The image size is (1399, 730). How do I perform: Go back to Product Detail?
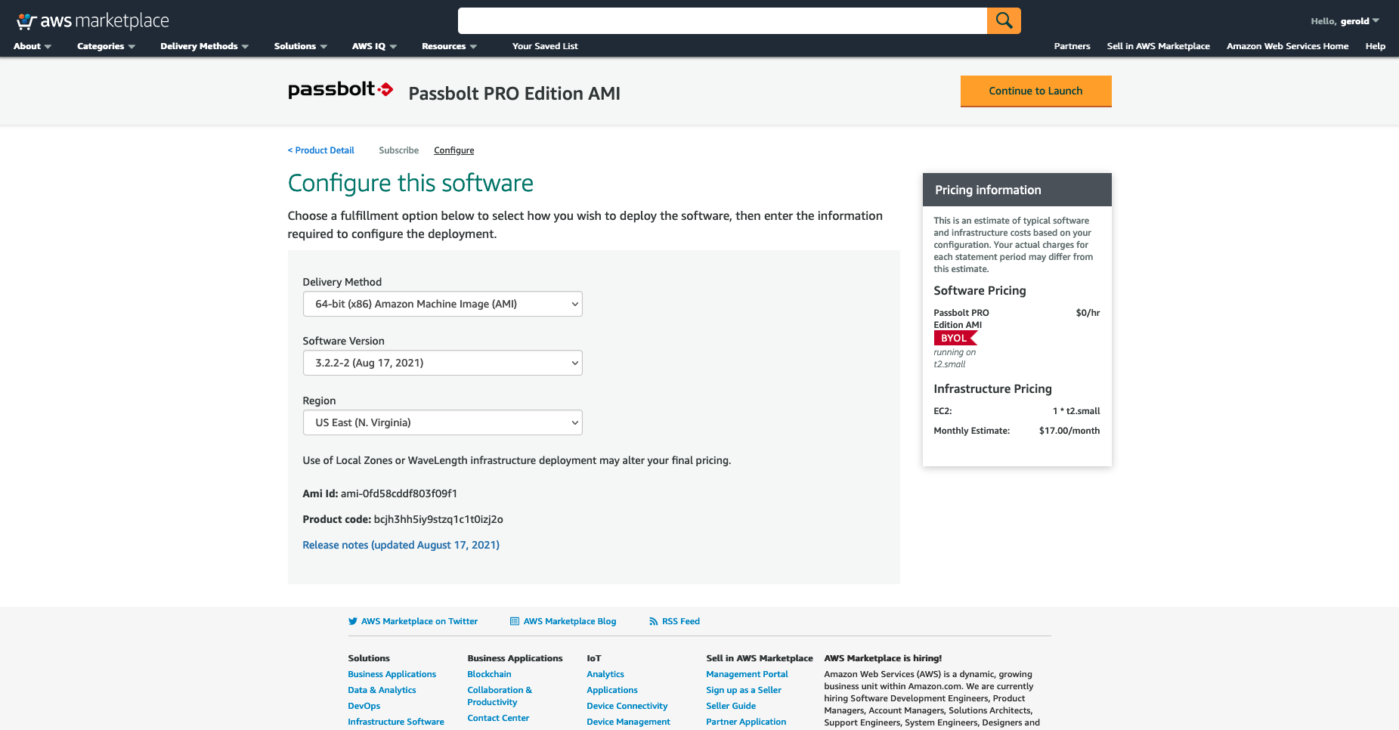pyautogui.click(x=320, y=150)
